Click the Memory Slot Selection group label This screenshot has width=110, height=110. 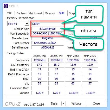(21, 18)
